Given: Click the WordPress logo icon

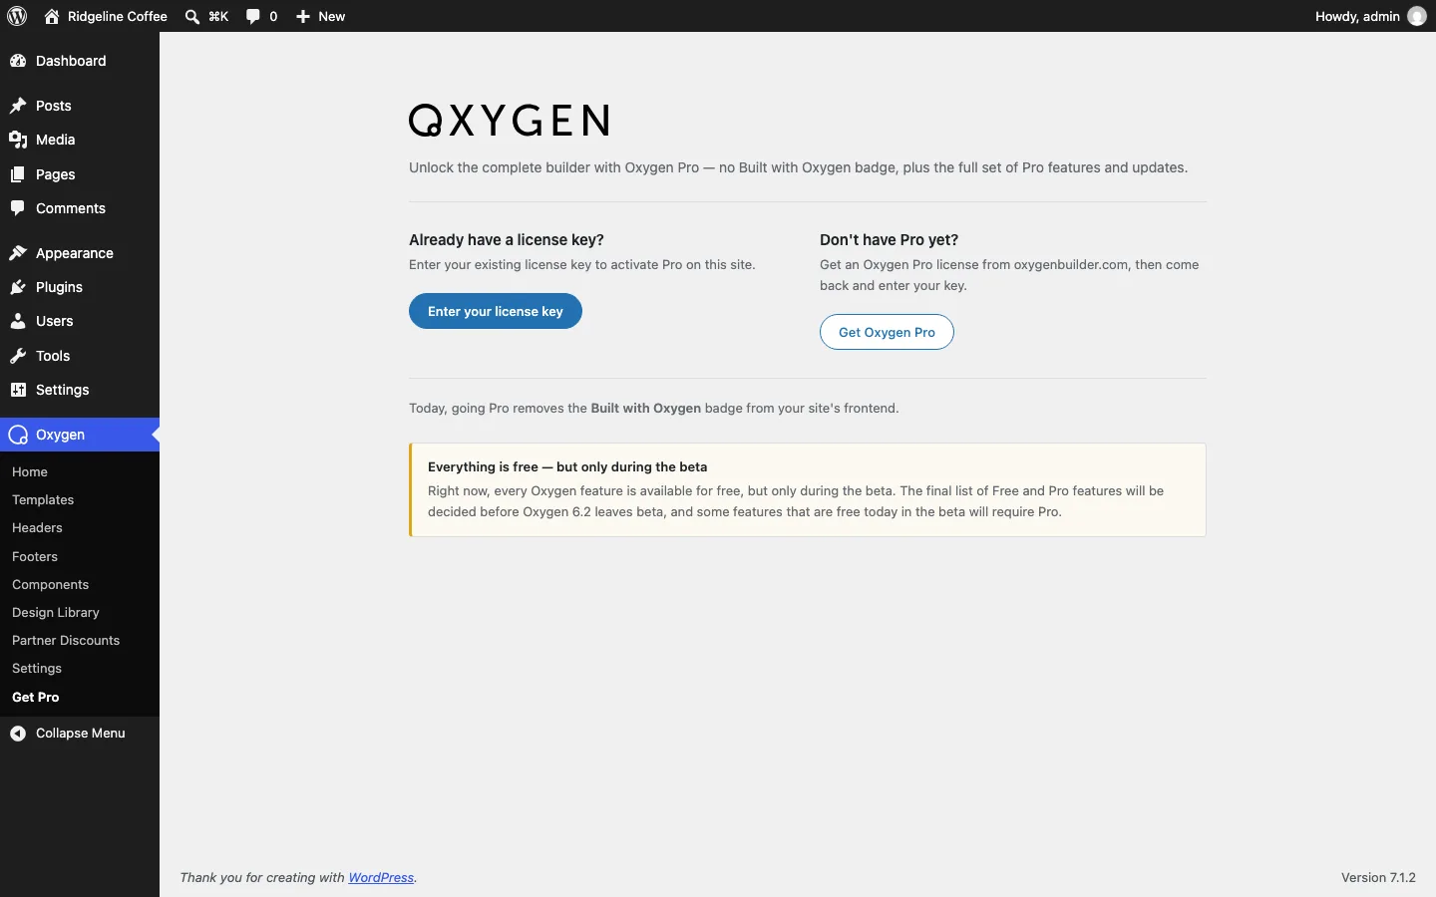Looking at the screenshot, I should pos(17,16).
